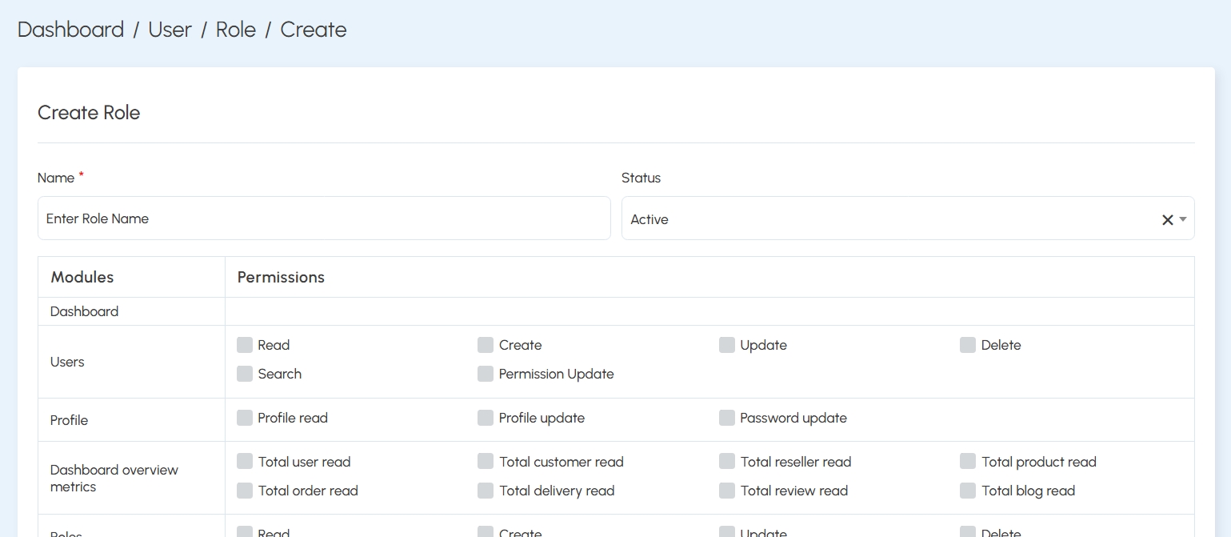Open the User breadcrumb link
The image size is (1231, 537).
pyautogui.click(x=170, y=30)
